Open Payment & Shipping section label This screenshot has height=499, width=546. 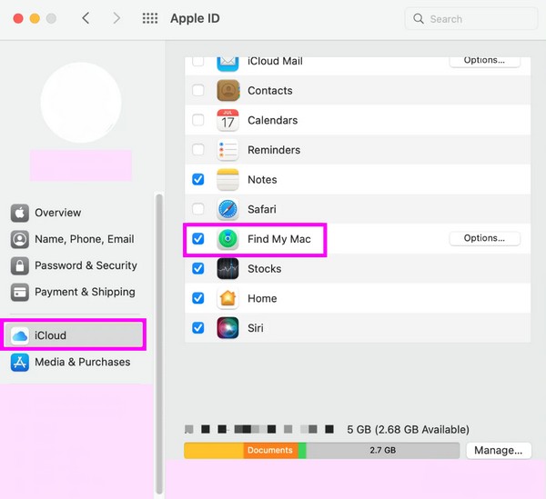85,292
